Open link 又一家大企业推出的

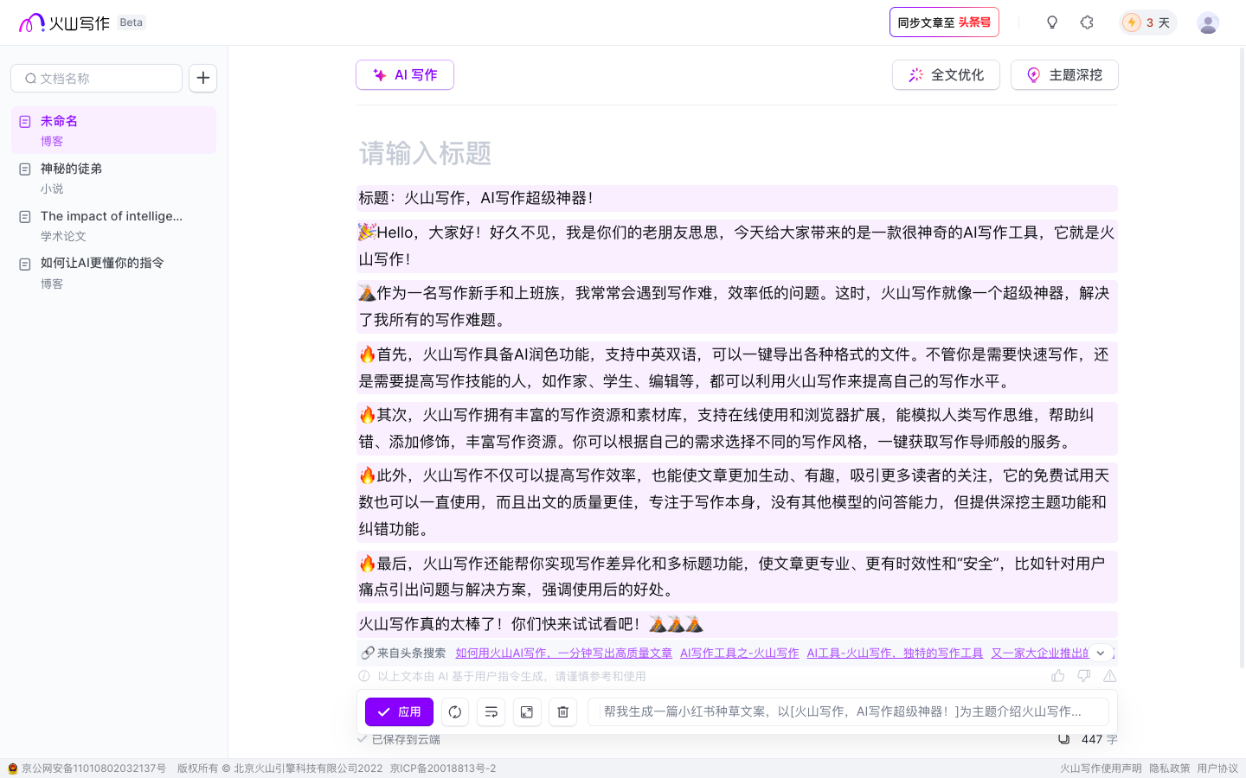(x=1039, y=653)
